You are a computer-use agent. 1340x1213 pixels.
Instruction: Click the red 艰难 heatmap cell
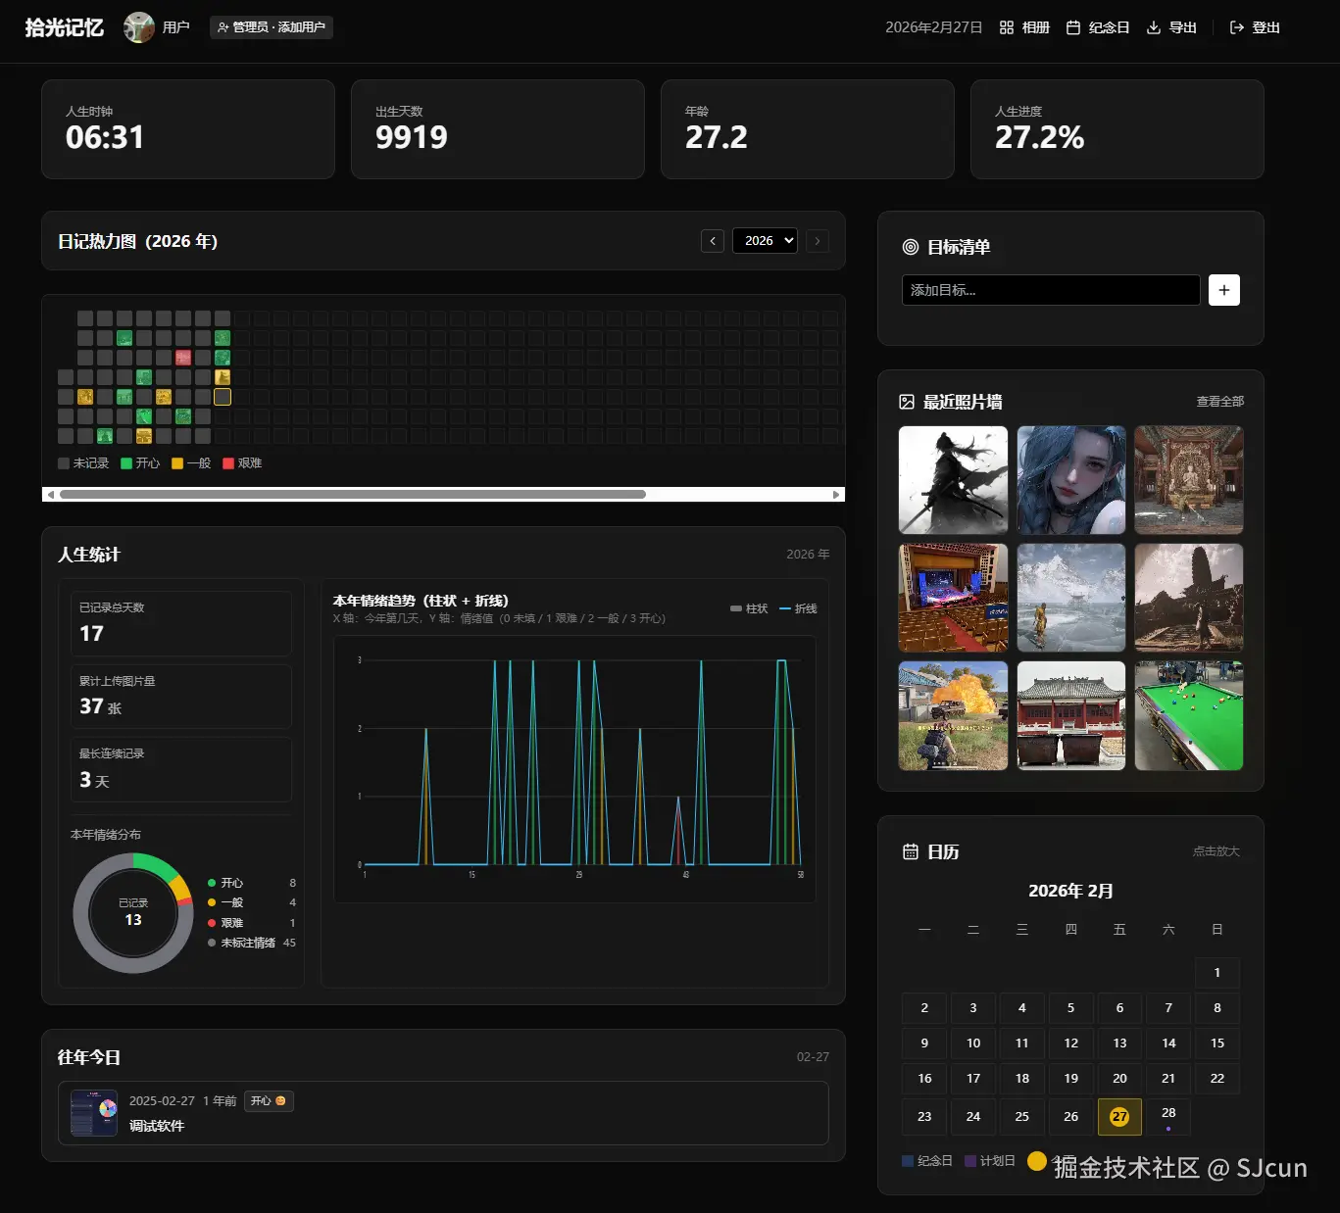pos(183,358)
